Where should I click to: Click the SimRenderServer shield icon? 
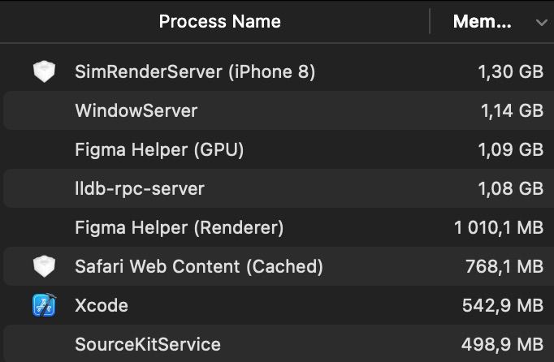coord(44,71)
